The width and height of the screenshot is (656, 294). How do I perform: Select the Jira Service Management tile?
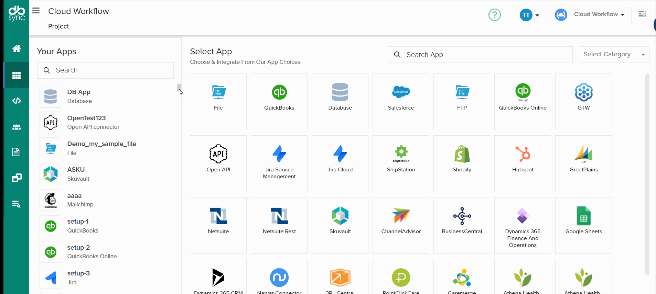[x=279, y=163]
